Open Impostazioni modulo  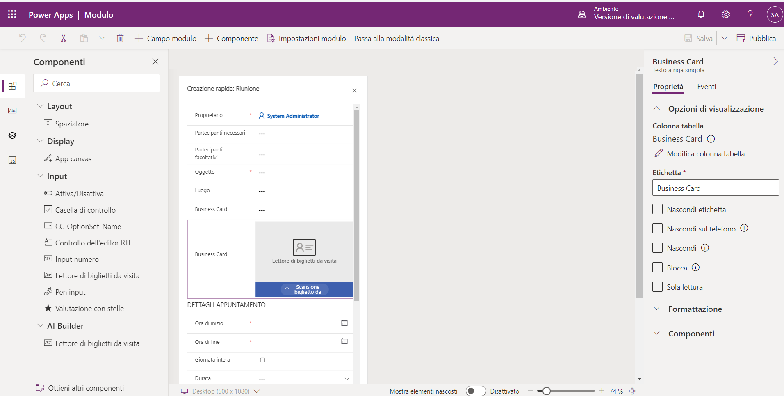[306, 38]
